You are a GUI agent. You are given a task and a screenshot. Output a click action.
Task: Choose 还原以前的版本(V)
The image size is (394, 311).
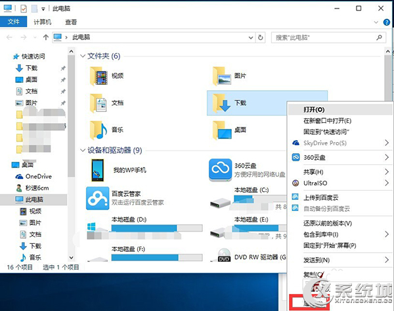pyautogui.click(x=339, y=223)
